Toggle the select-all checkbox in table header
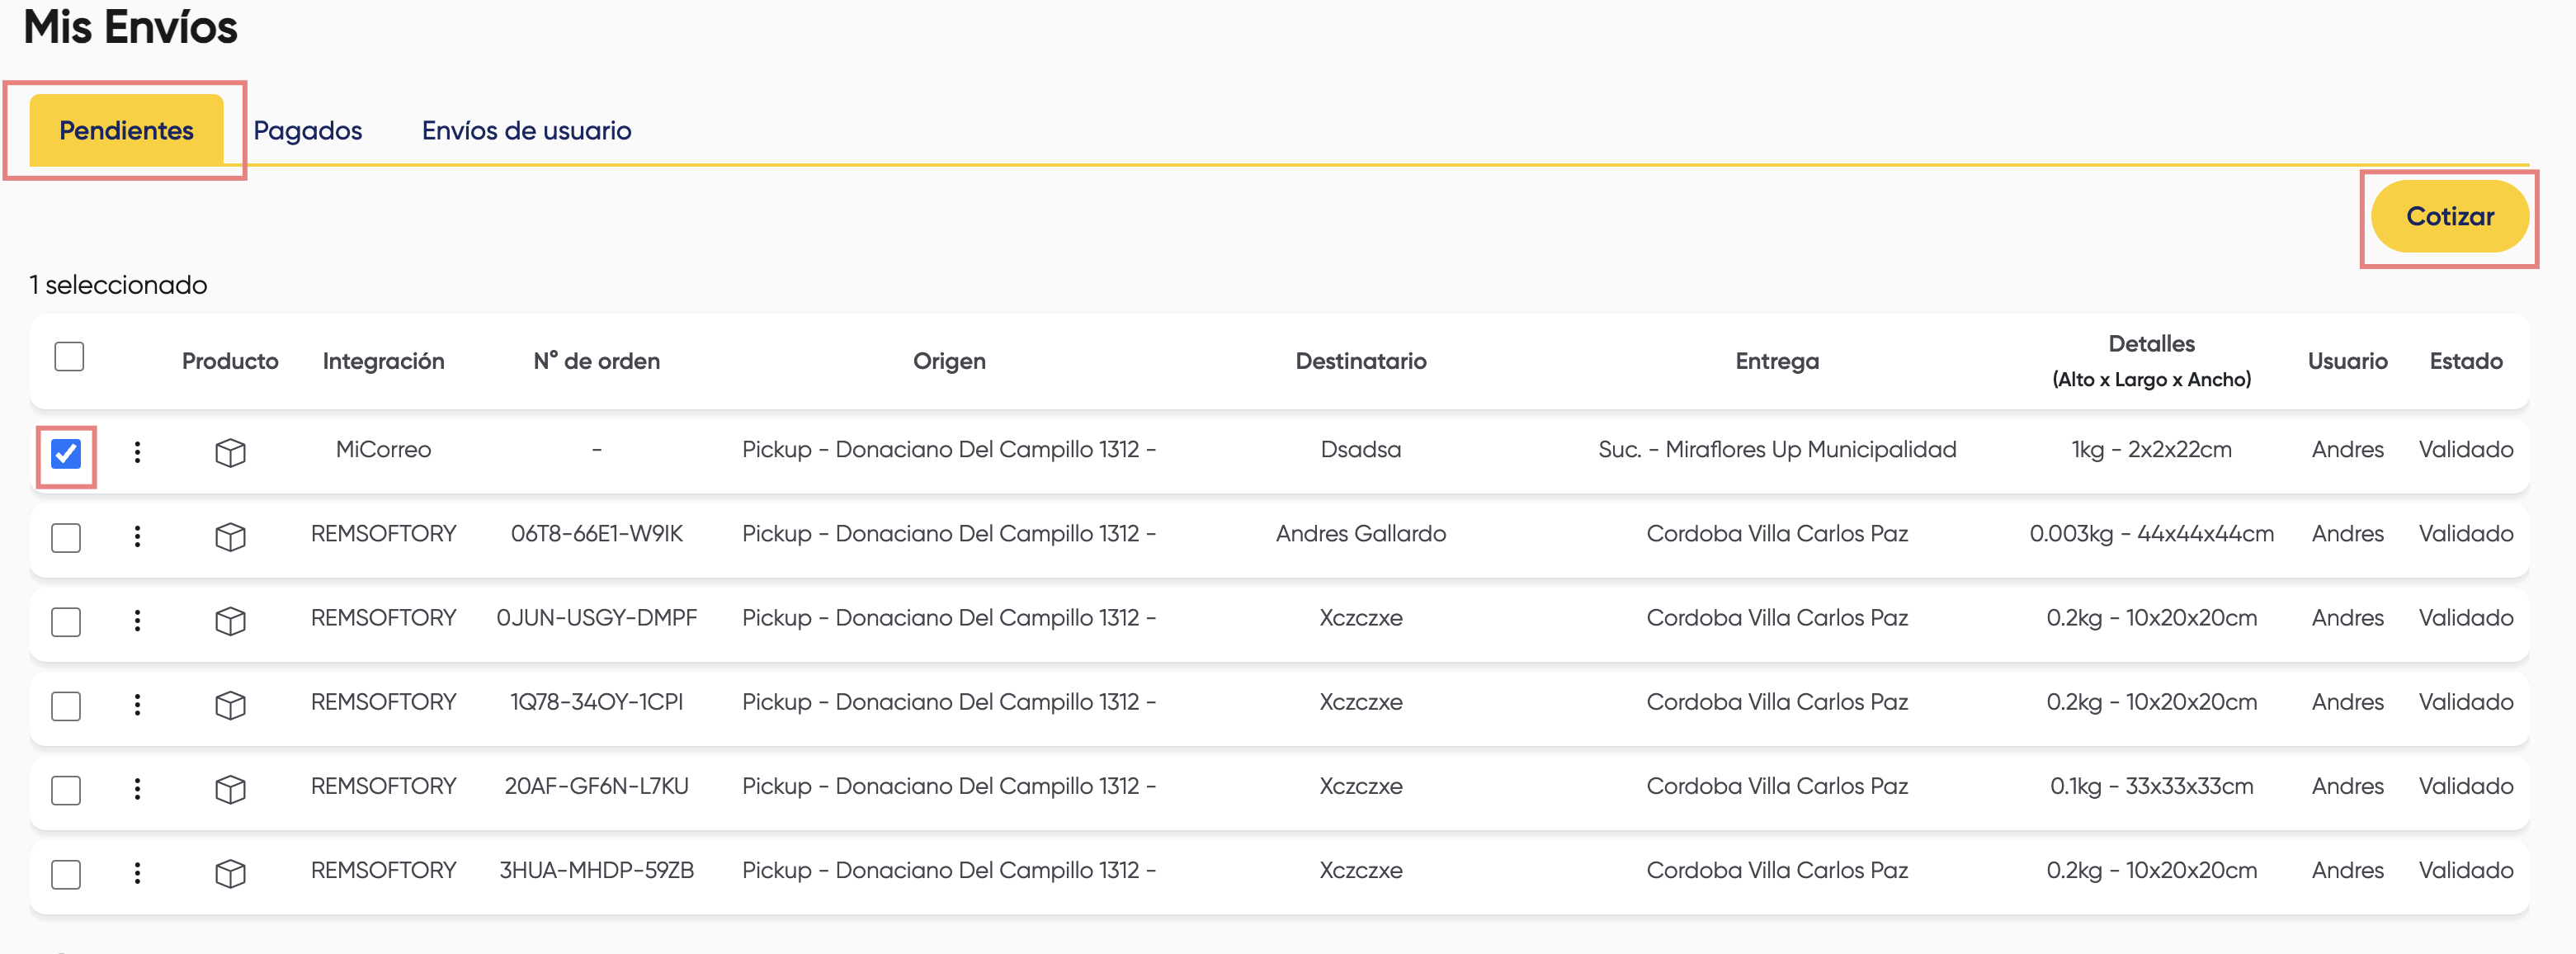2576x954 pixels. click(69, 356)
